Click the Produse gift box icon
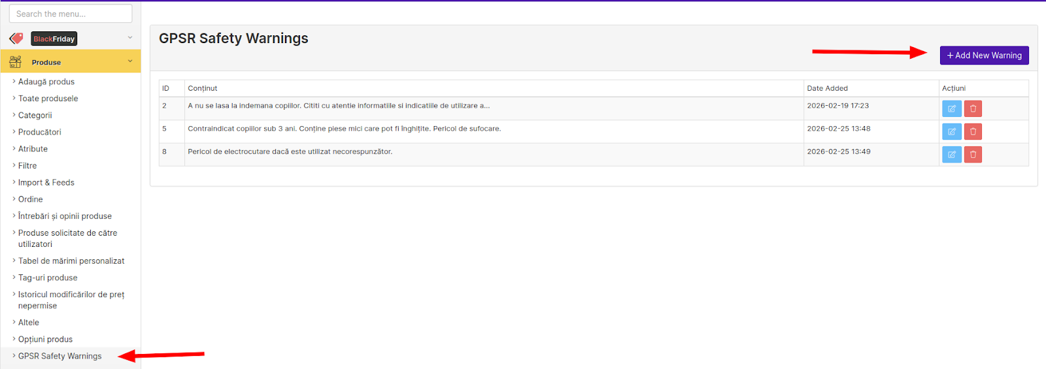This screenshot has width=1046, height=369. tap(16, 62)
